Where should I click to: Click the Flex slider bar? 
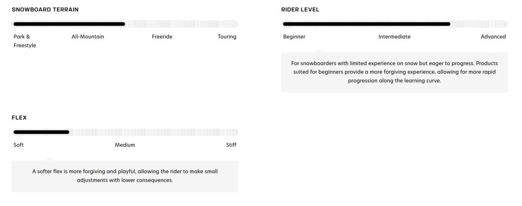pos(126,132)
